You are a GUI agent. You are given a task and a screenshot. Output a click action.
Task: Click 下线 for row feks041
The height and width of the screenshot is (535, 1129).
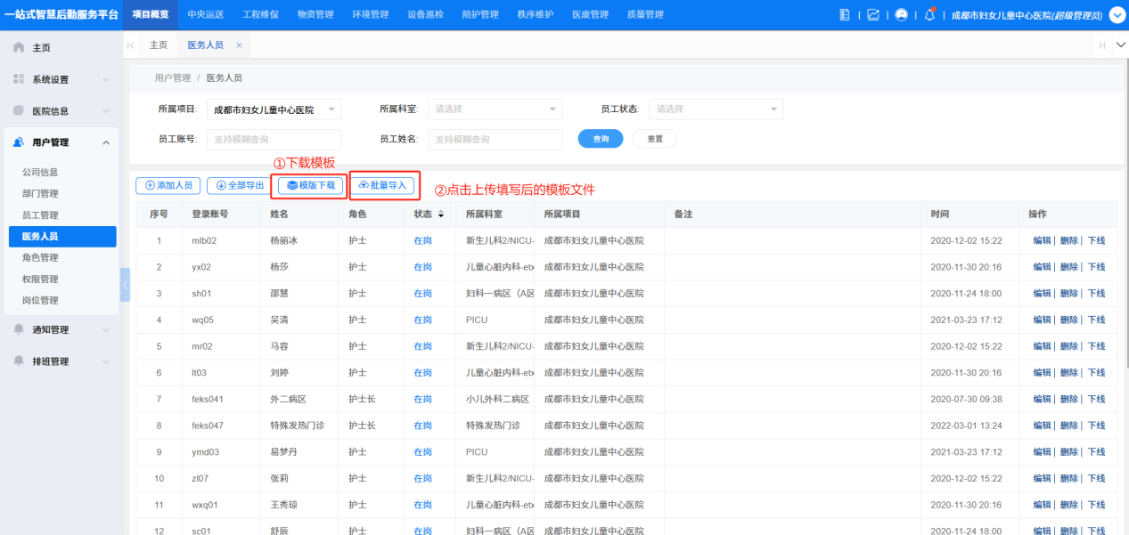coord(1096,399)
